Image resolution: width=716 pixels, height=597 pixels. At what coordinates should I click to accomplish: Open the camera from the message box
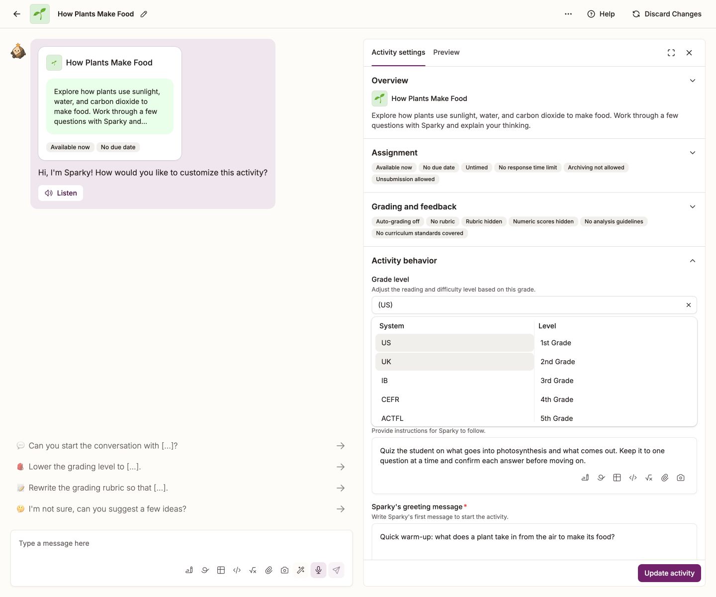pos(284,570)
